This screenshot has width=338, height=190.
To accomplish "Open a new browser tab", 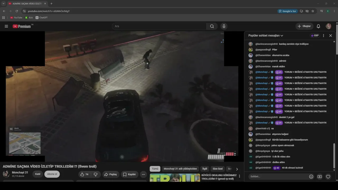I will pyautogui.click(x=51, y=3).
